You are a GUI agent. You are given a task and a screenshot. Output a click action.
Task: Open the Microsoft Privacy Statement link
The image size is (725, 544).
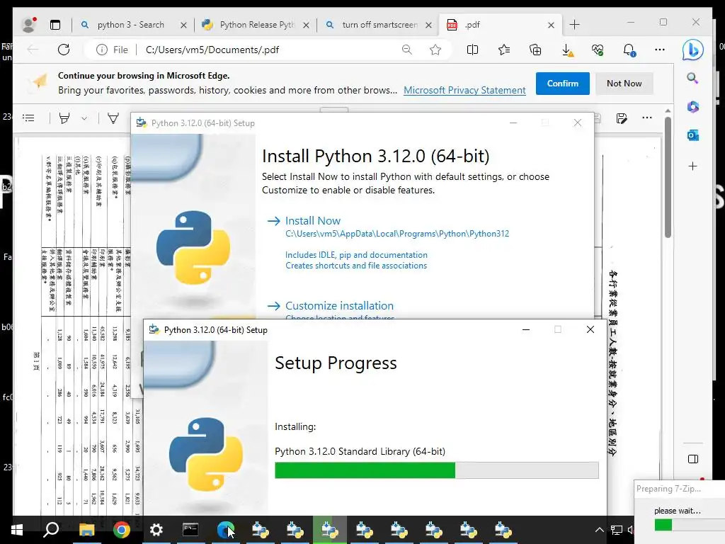[464, 90]
